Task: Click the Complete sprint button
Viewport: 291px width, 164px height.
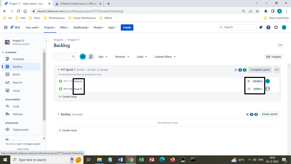Action: pyautogui.click(x=260, y=70)
